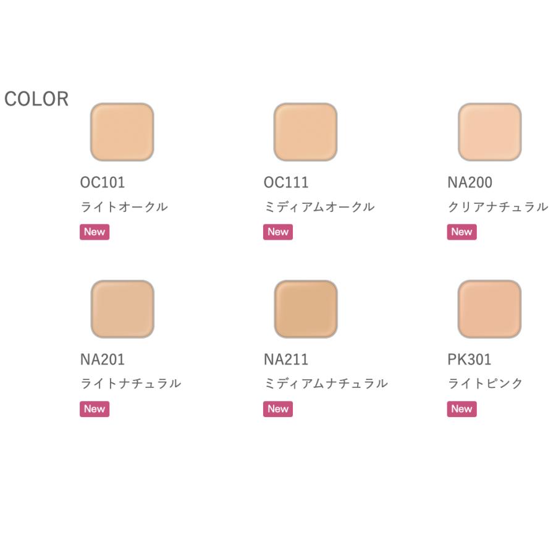Click the New badge under ライトピンク

pos(462,409)
